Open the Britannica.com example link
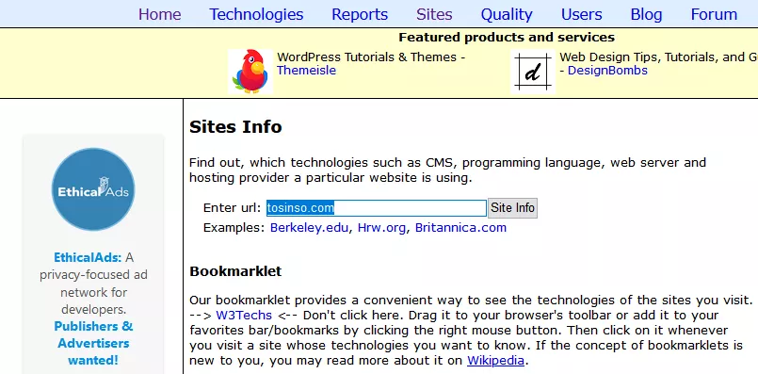This screenshot has width=758, height=374. pyautogui.click(x=460, y=227)
